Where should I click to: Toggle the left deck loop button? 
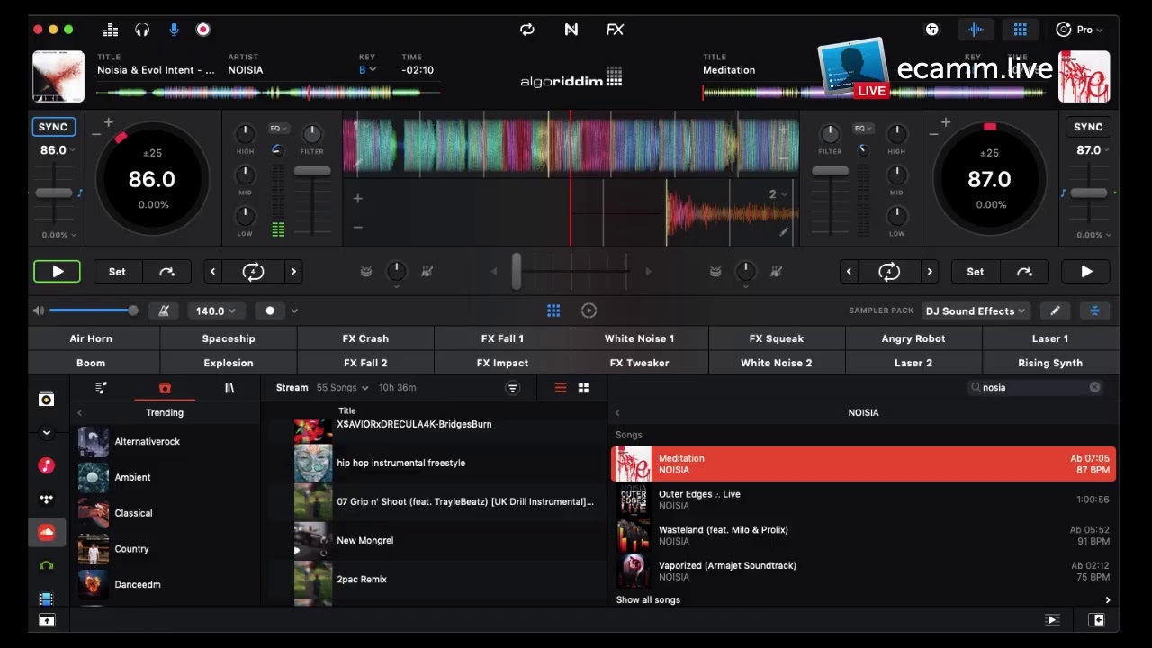254,271
